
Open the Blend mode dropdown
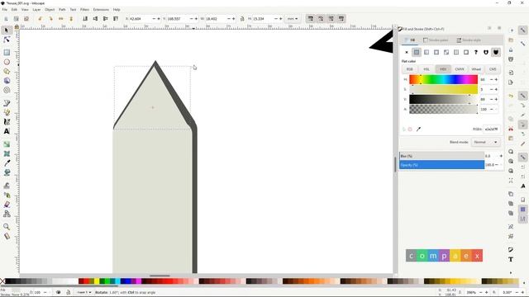click(485, 142)
